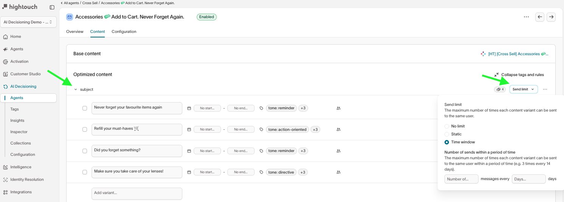Click audience icon for "Did you forget something?"
The image size is (564, 202).
(x=338, y=151)
